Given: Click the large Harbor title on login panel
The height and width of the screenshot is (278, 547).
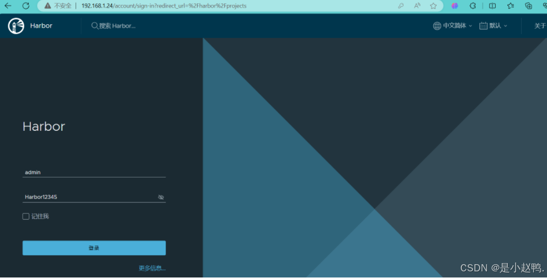Looking at the screenshot, I should pyautogui.click(x=44, y=126).
